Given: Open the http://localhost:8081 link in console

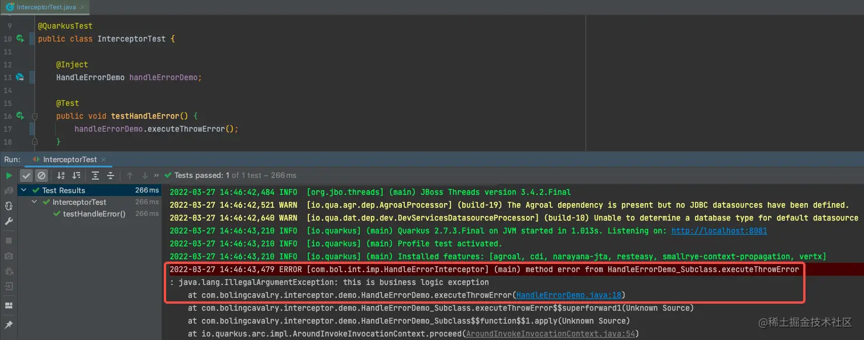Looking at the screenshot, I should point(719,231).
